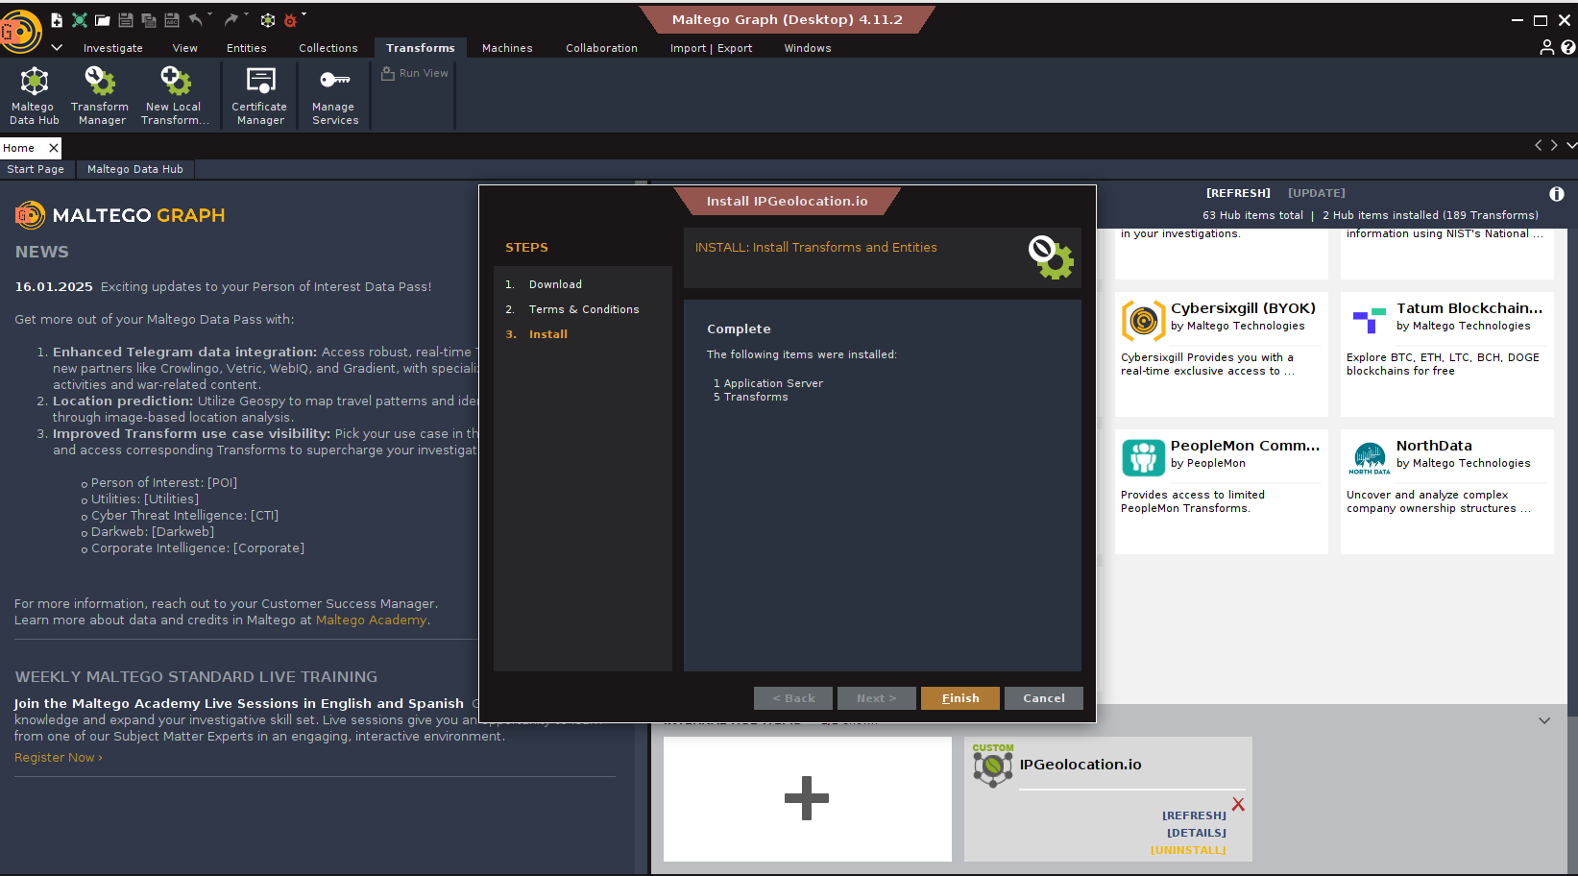Click the info icon in Data Hub
The width and height of the screenshot is (1578, 876).
coord(1556,194)
